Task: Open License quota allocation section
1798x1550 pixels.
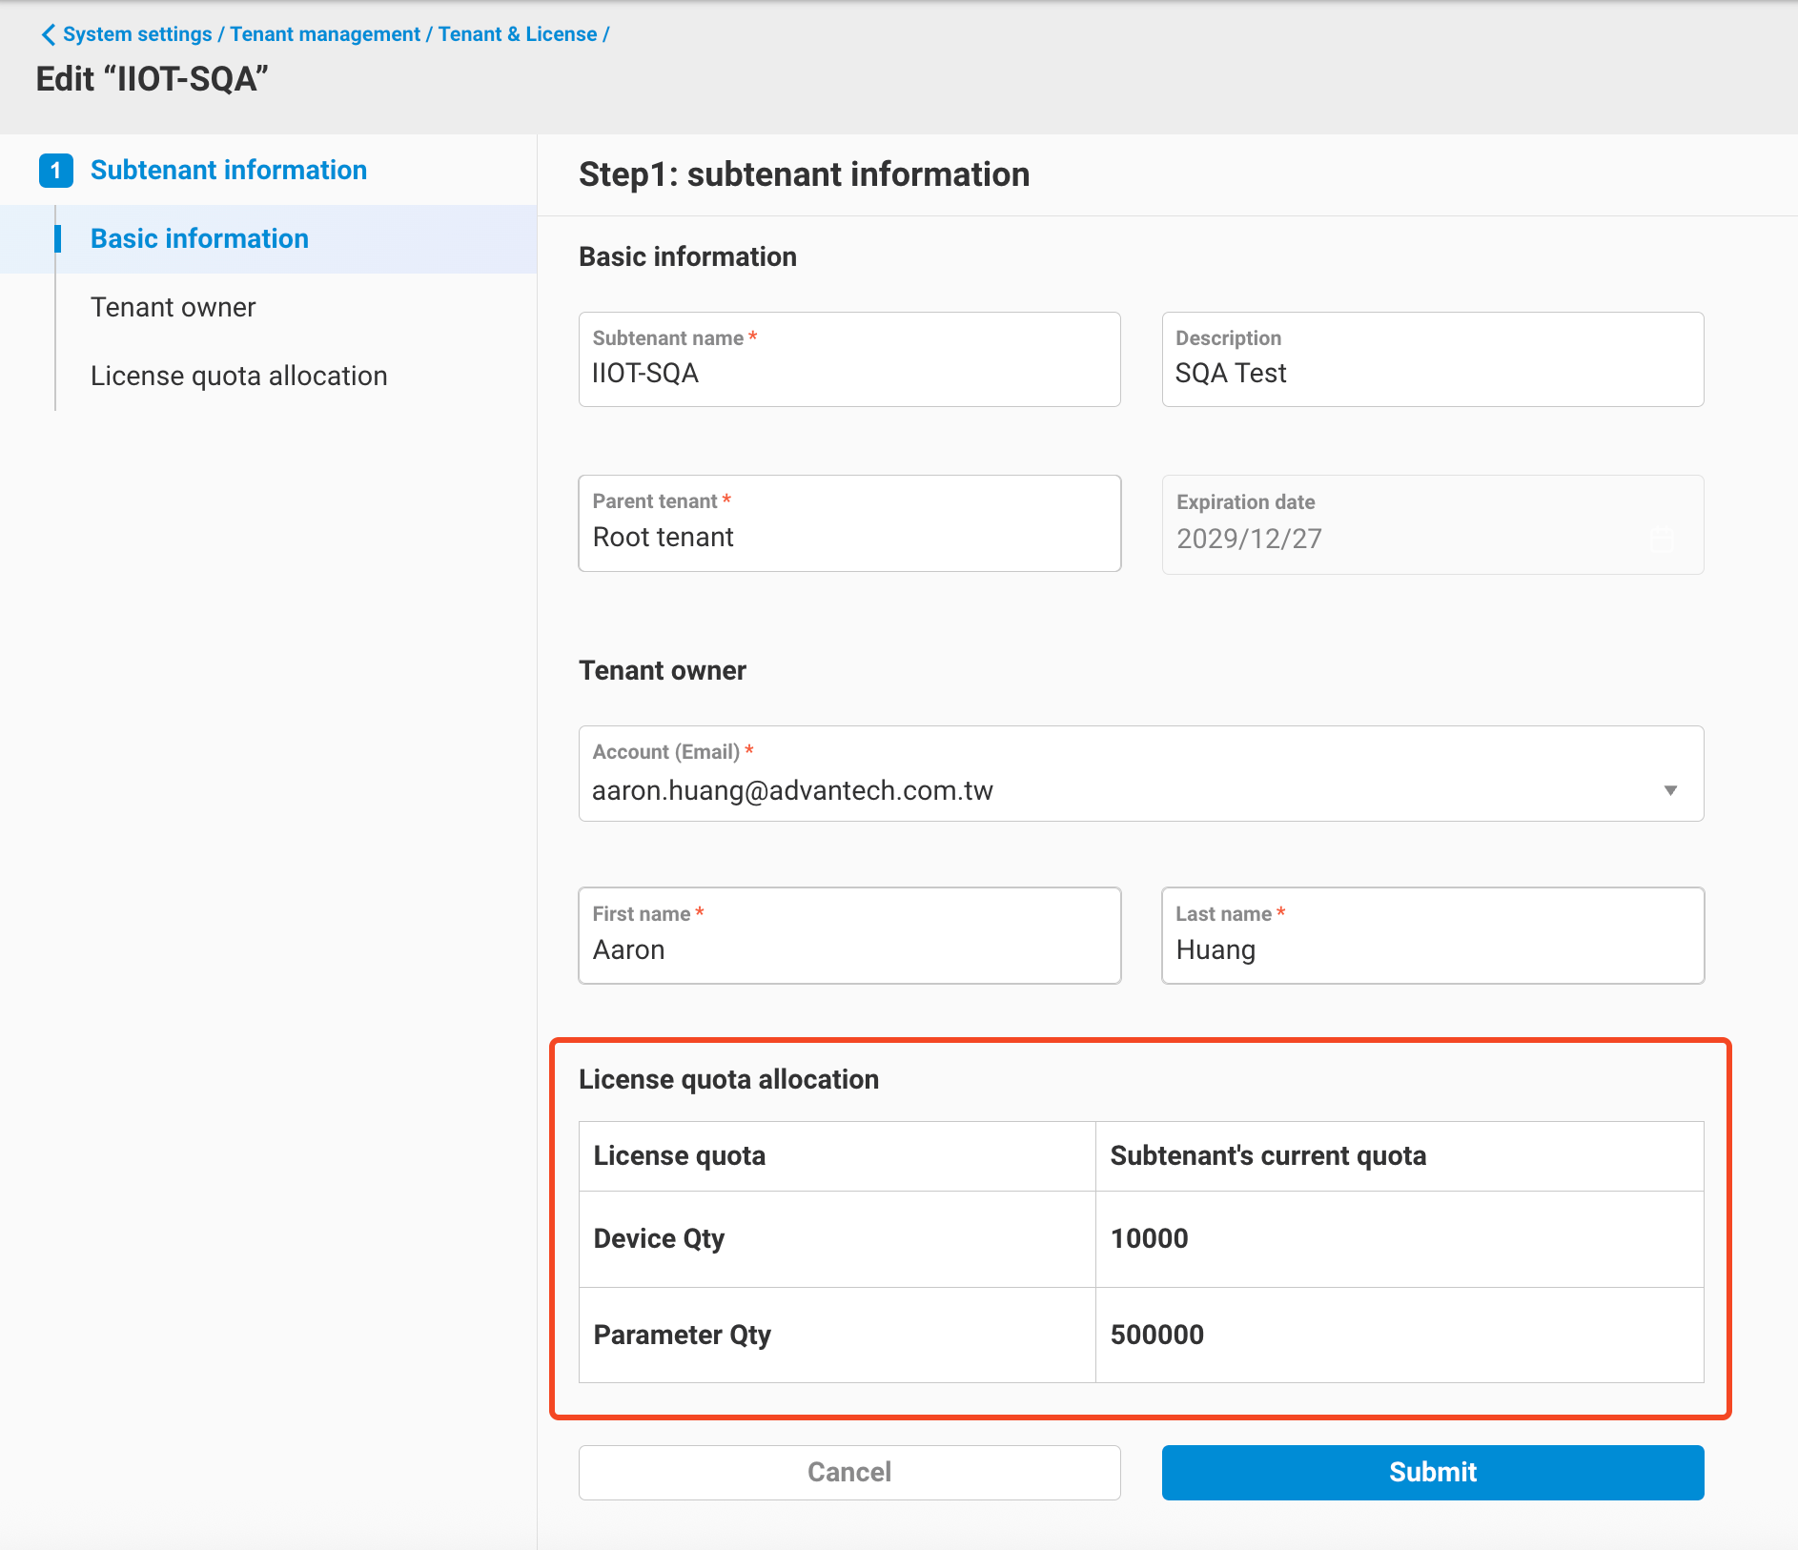Action: coord(238,376)
